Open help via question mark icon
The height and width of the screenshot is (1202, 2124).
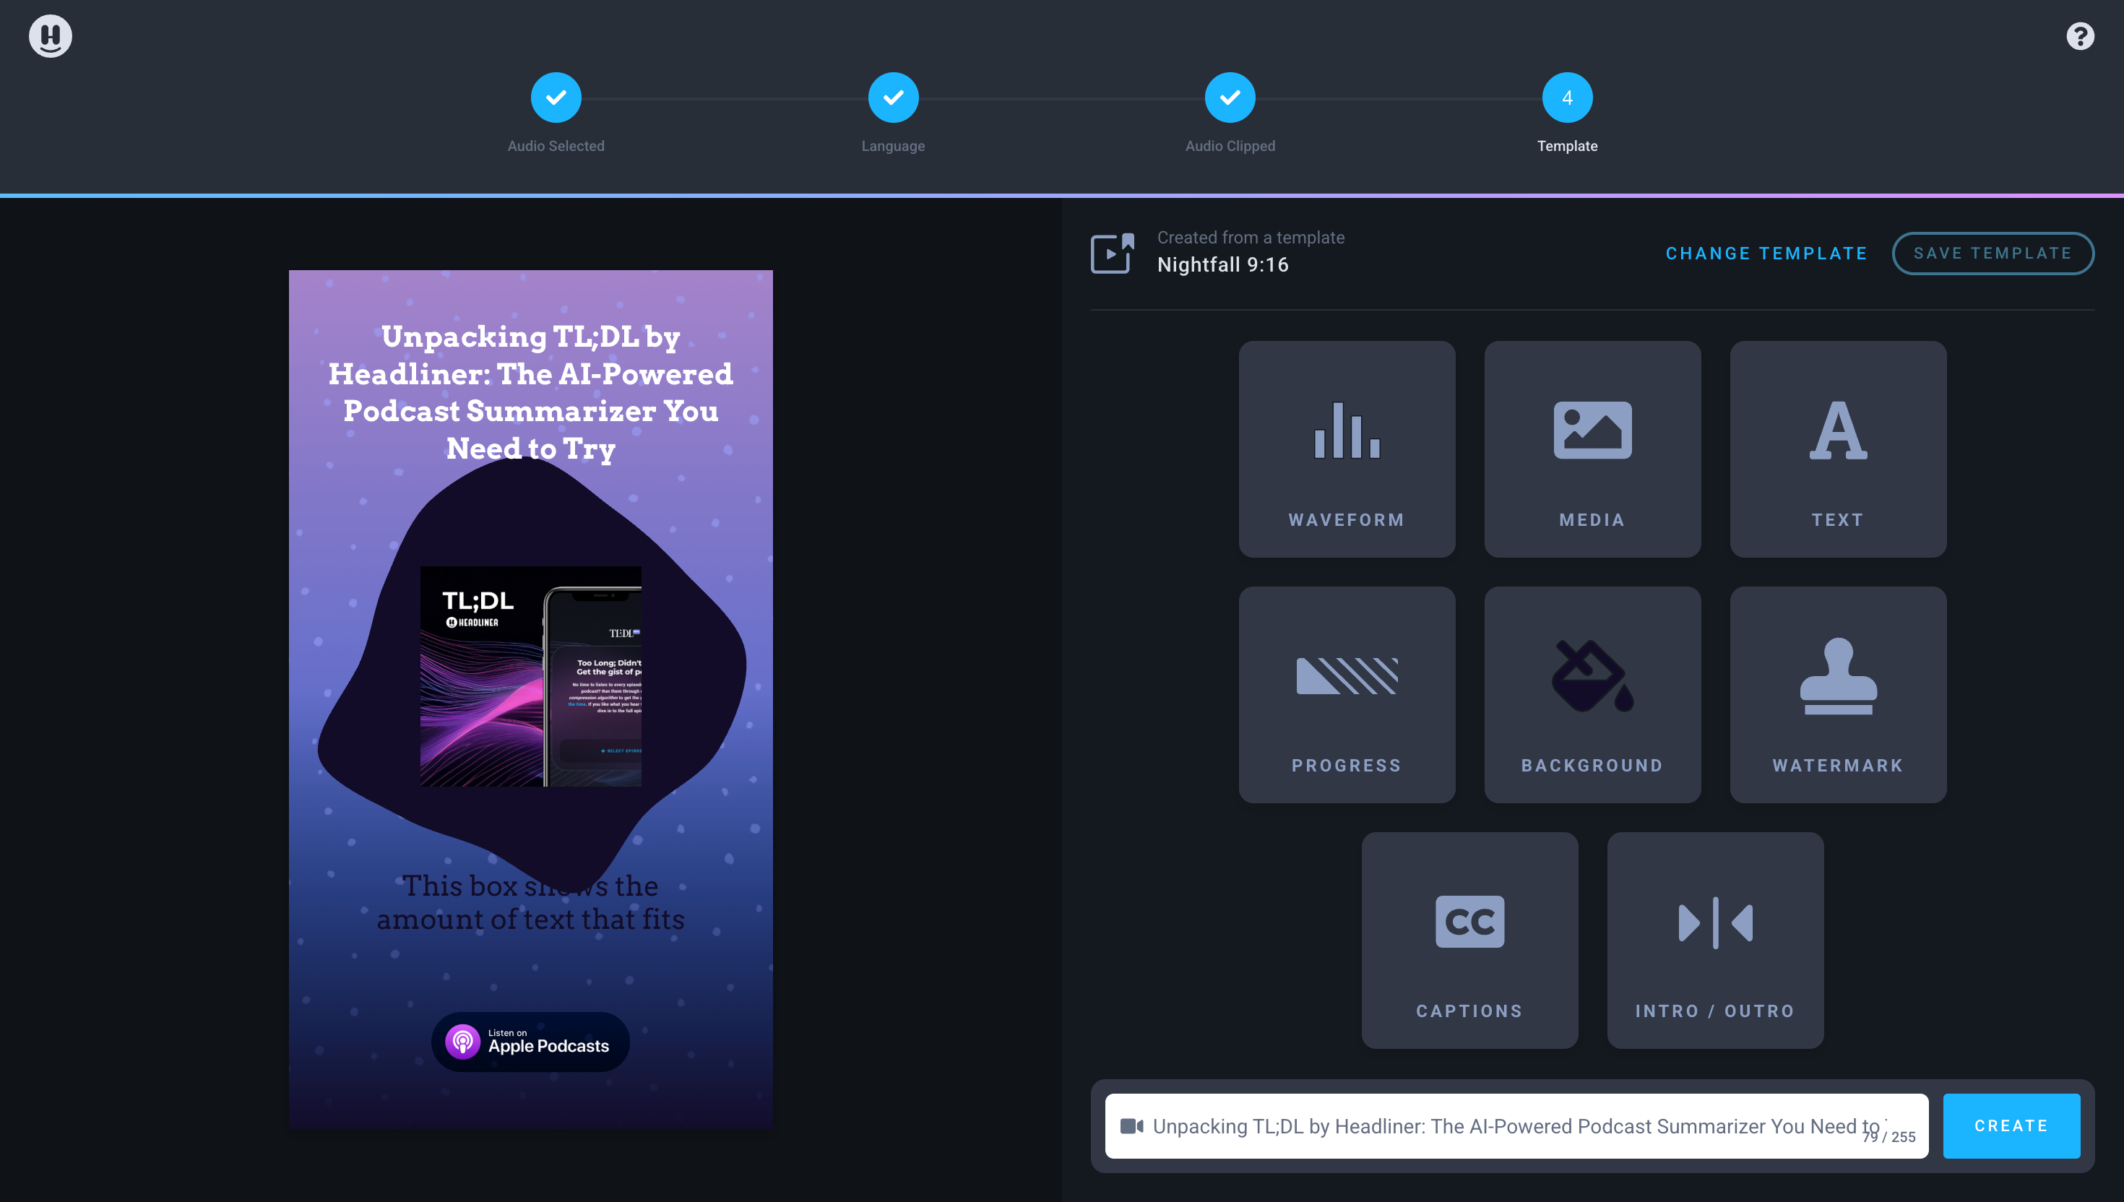click(x=2079, y=36)
